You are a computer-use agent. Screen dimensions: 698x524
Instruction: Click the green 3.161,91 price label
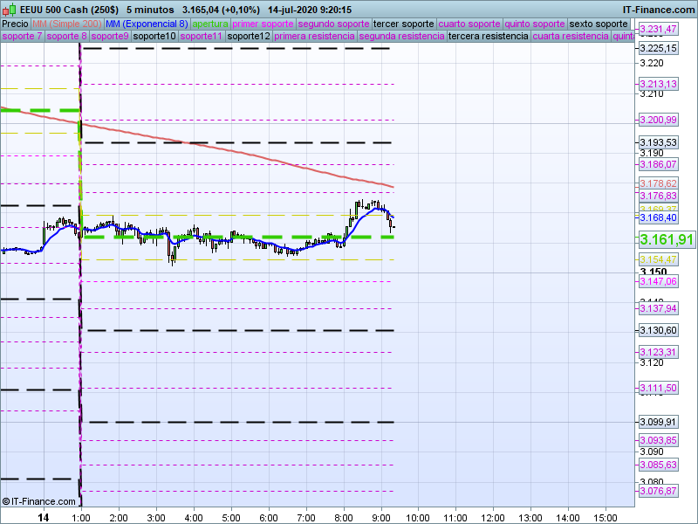pos(667,239)
